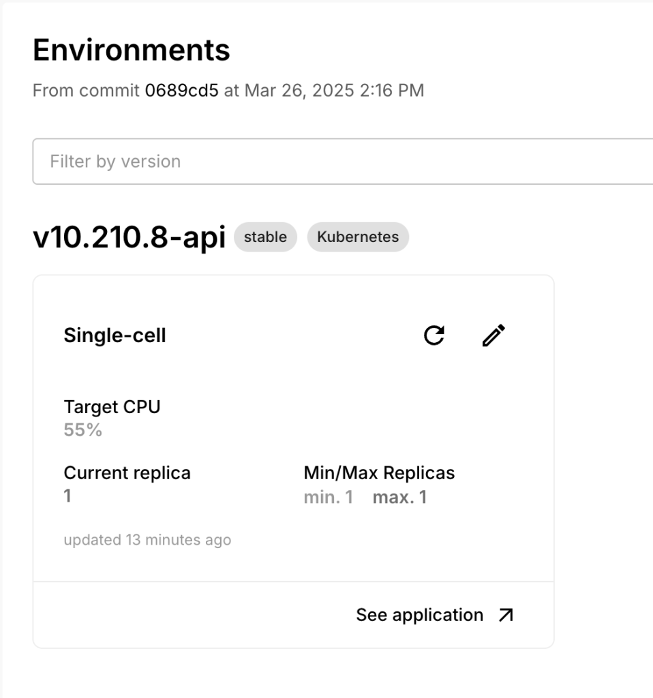Click commit hash 0689cd5
Viewport: 653px width, 698px height.
[x=181, y=91]
